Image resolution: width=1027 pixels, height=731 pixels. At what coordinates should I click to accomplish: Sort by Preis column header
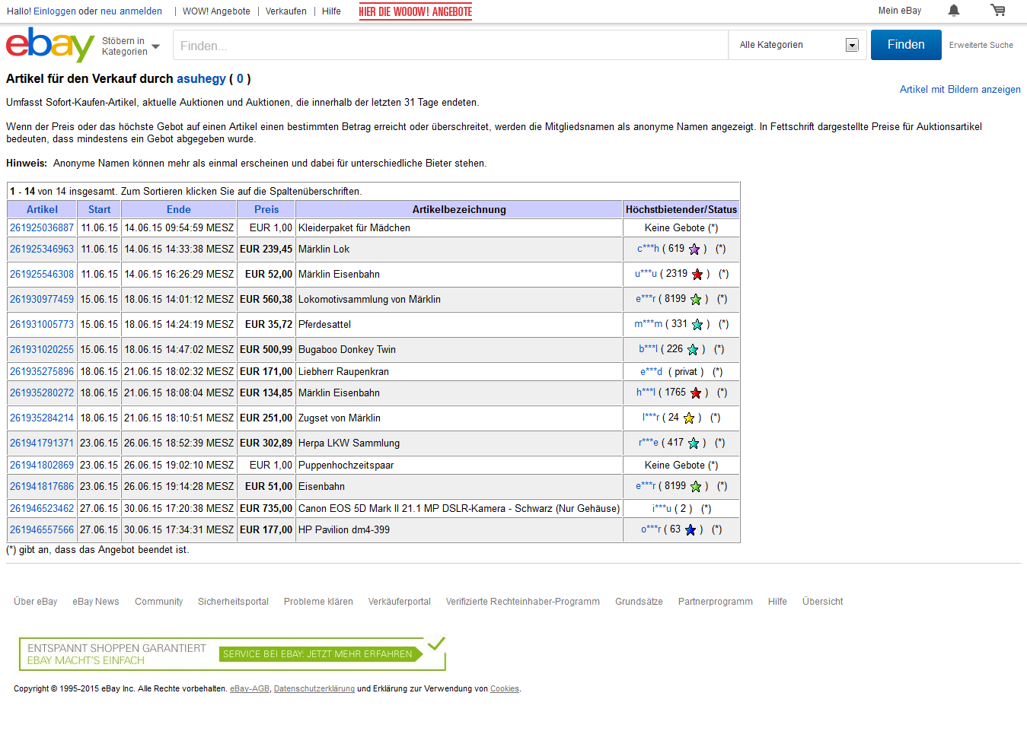click(x=266, y=209)
